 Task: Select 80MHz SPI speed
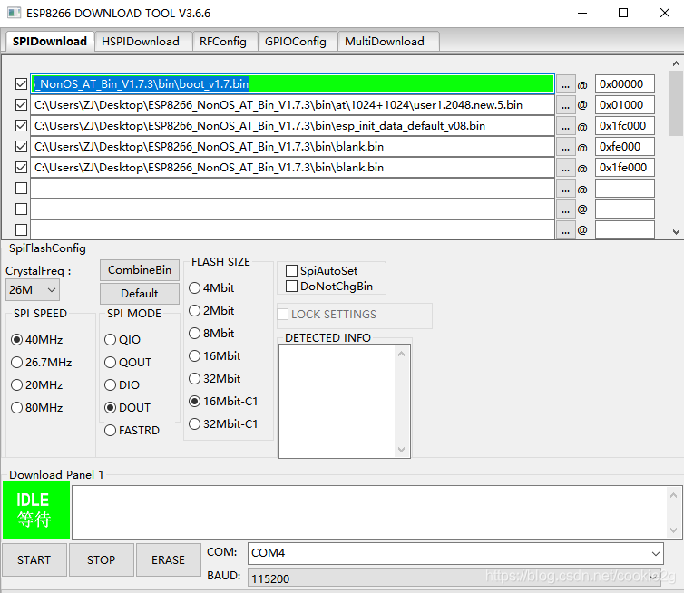37,408
